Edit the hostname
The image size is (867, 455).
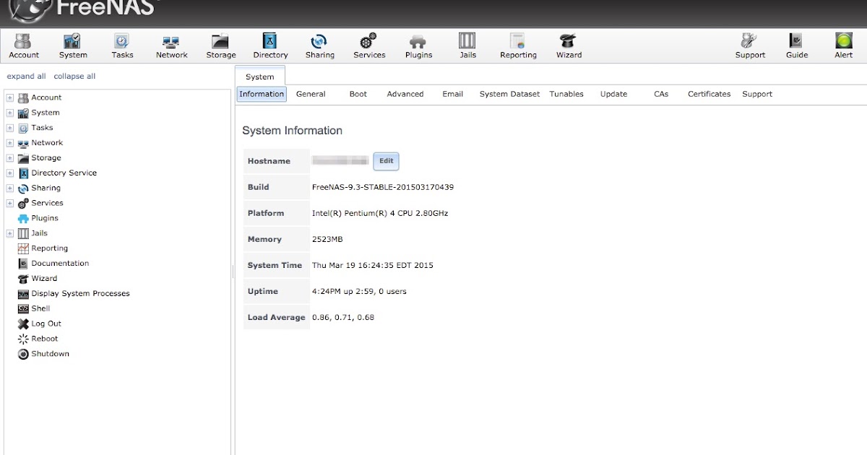pyautogui.click(x=386, y=161)
